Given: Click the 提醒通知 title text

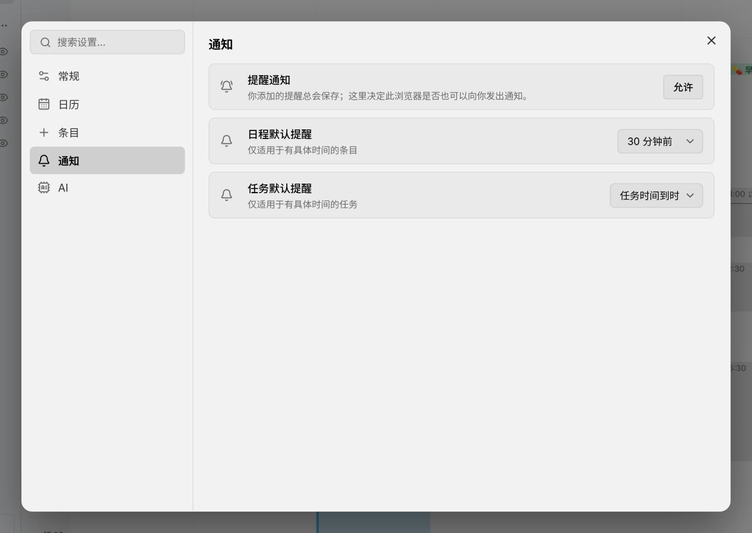Looking at the screenshot, I should (269, 80).
